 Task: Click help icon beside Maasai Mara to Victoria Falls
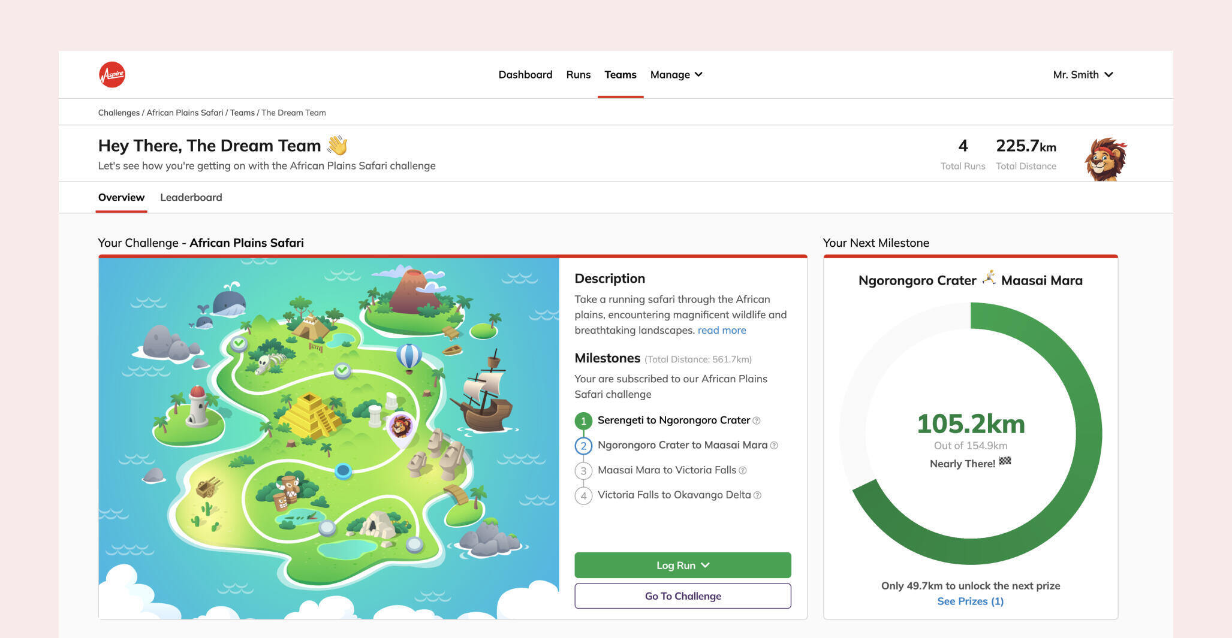[743, 471]
